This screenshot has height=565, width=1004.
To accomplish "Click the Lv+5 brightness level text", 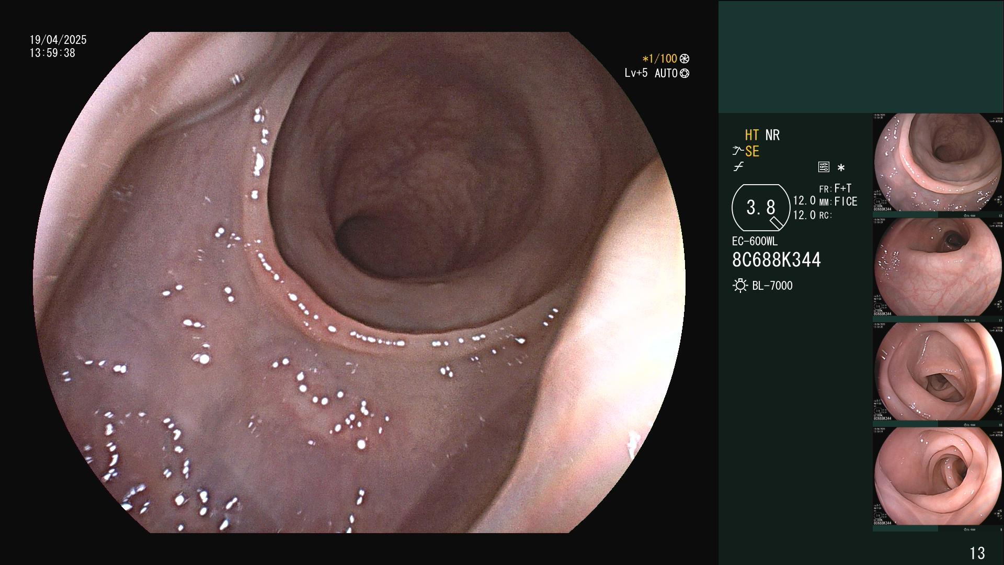I will coord(636,73).
